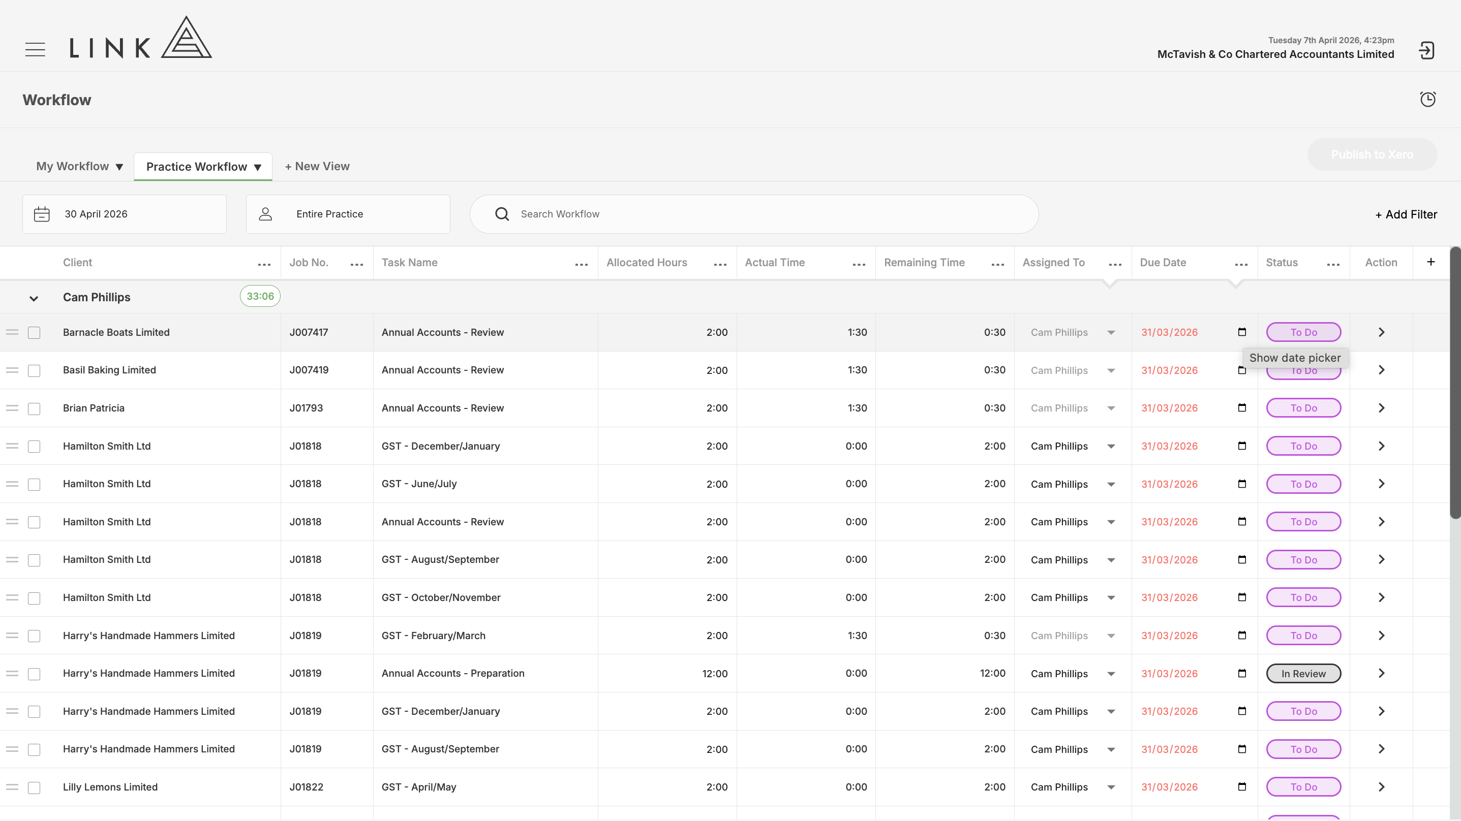The height and width of the screenshot is (821, 1461).
Task: Tick checkbox for Lilly Lemons Limited
Action: coord(34,787)
